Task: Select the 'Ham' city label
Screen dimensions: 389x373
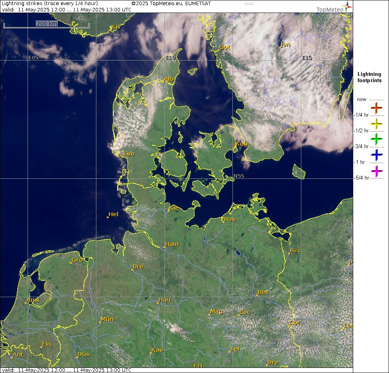Action: [x=172, y=244]
